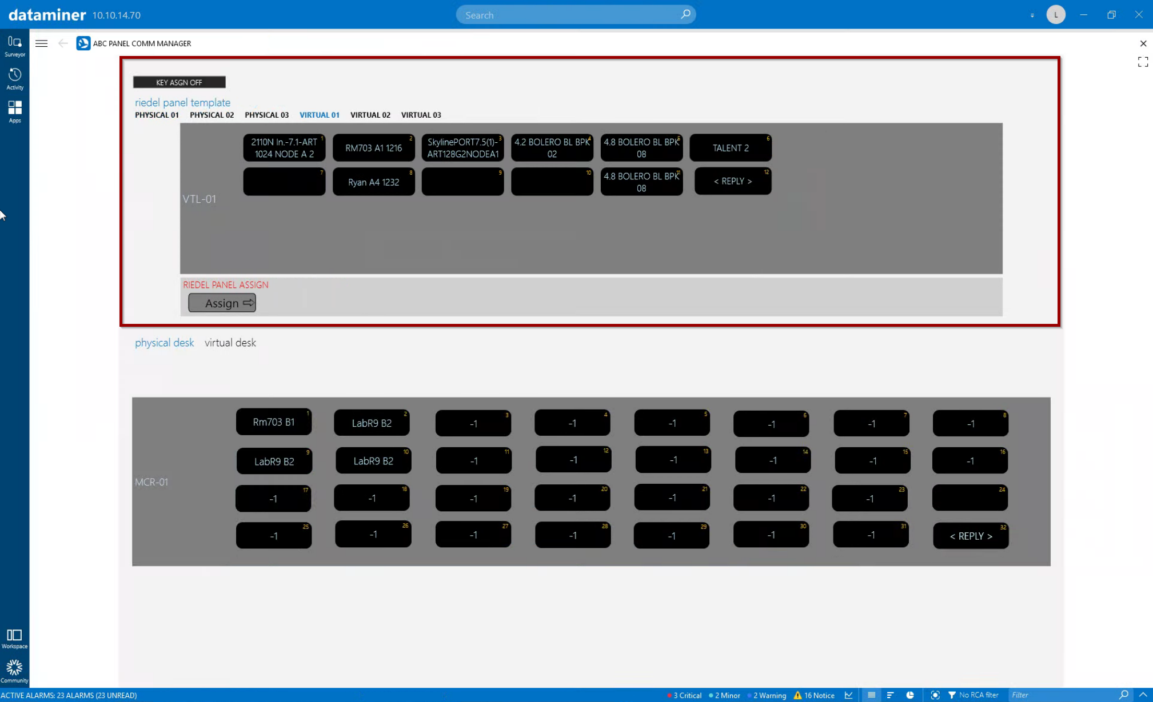Switch to the physical desk tab
1153x702 pixels.
(164, 343)
